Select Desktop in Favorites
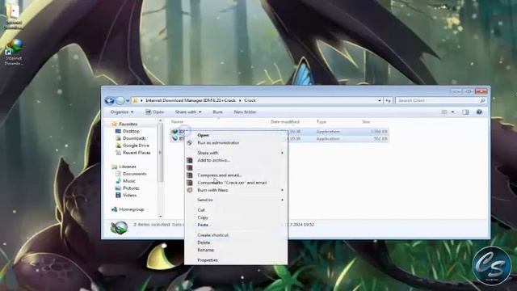 pyautogui.click(x=131, y=131)
